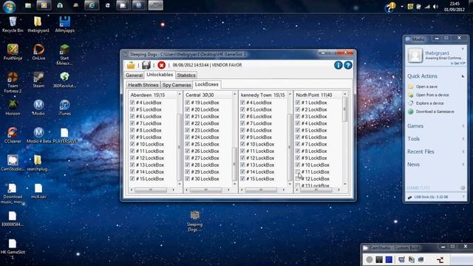This screenshot has height=266, width=473.
Task: Click the volume icon in system tray
Action: 435,7
